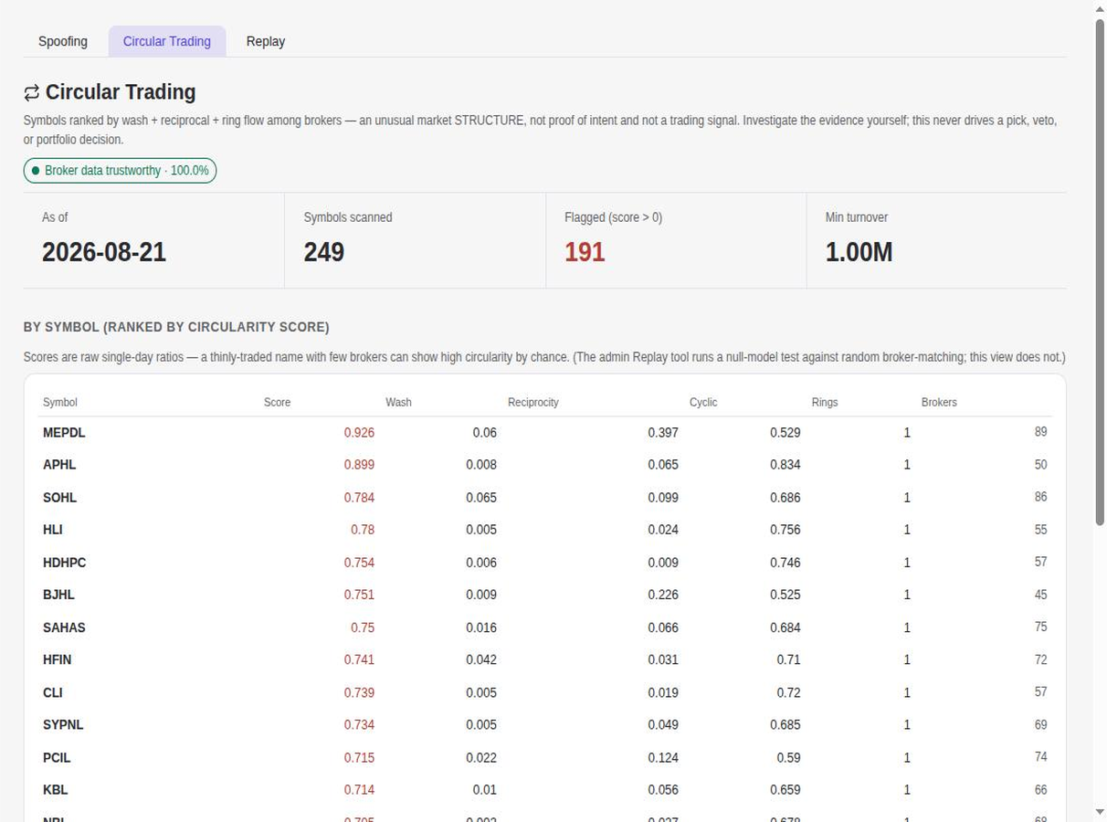Click SOHL score 0.784
This screenshot has width=1107, height=822.
coord(359,498)
